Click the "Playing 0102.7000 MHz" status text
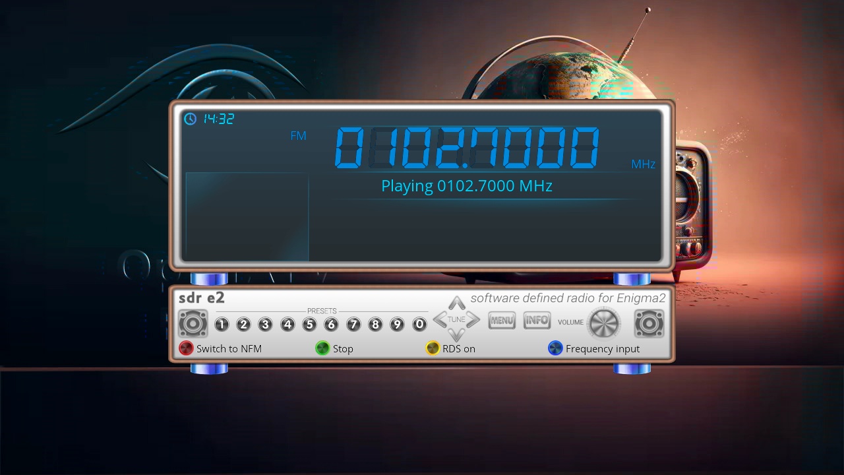Screen dimensions: 844x475 (x=467, y=186)
